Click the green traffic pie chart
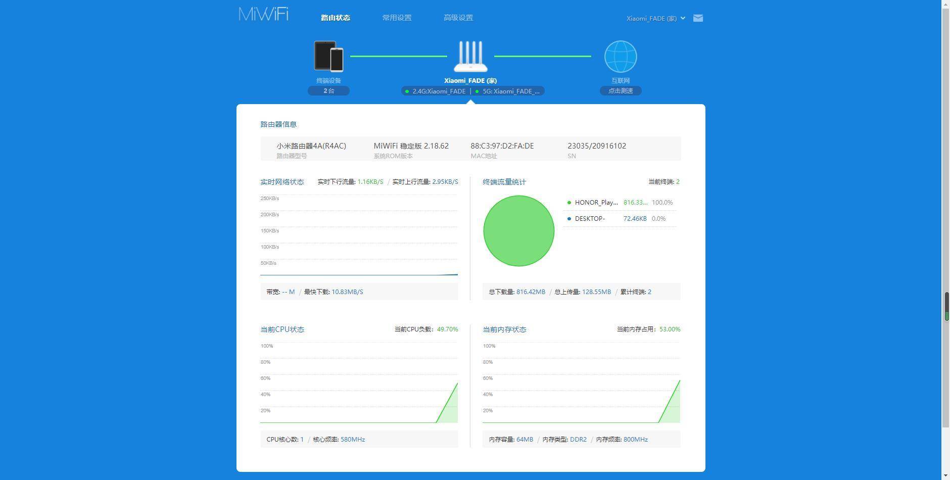This screenshot has width=950, height=480. [x=518, y=231]
